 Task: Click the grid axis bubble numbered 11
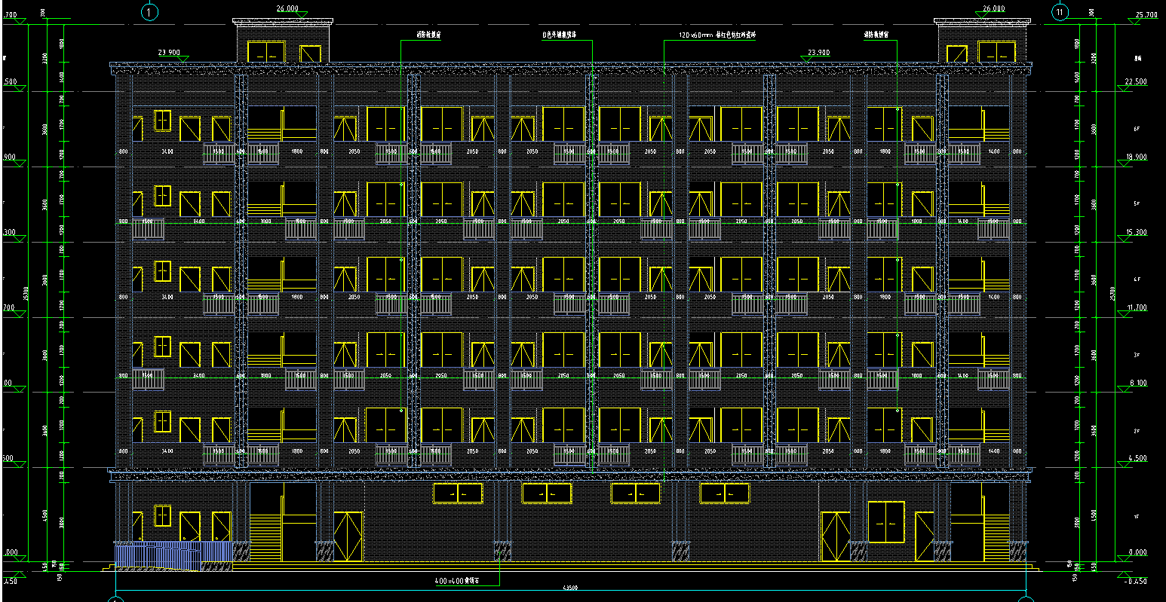(1060, 11)
